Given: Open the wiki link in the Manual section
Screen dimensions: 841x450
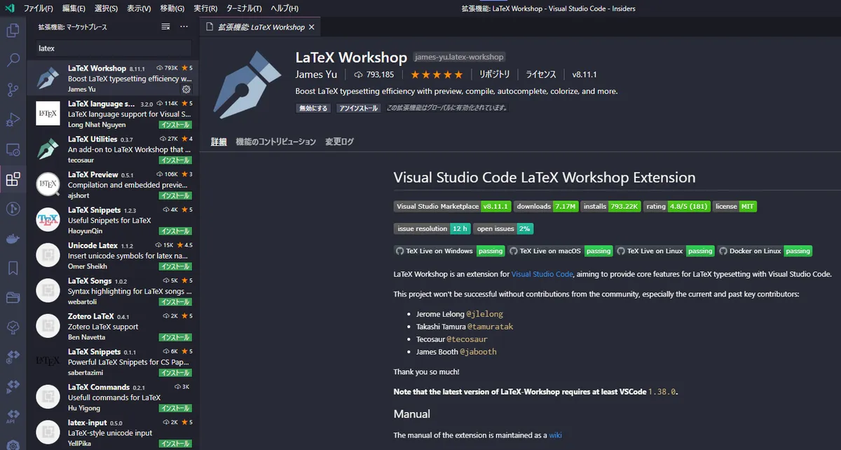Looking at the screenshot, I should (556, 435).
